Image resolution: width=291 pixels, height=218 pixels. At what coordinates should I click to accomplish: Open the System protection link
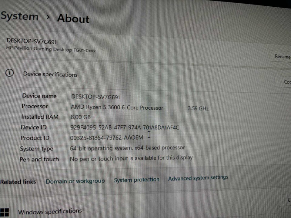click(137, 180)
